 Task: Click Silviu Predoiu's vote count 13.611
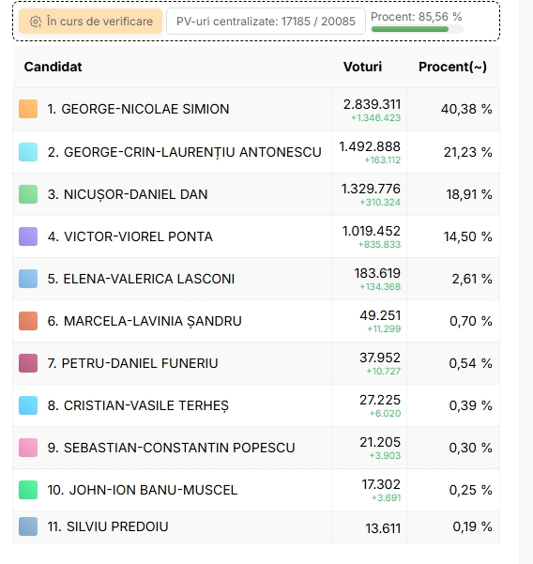pos(383,528)
